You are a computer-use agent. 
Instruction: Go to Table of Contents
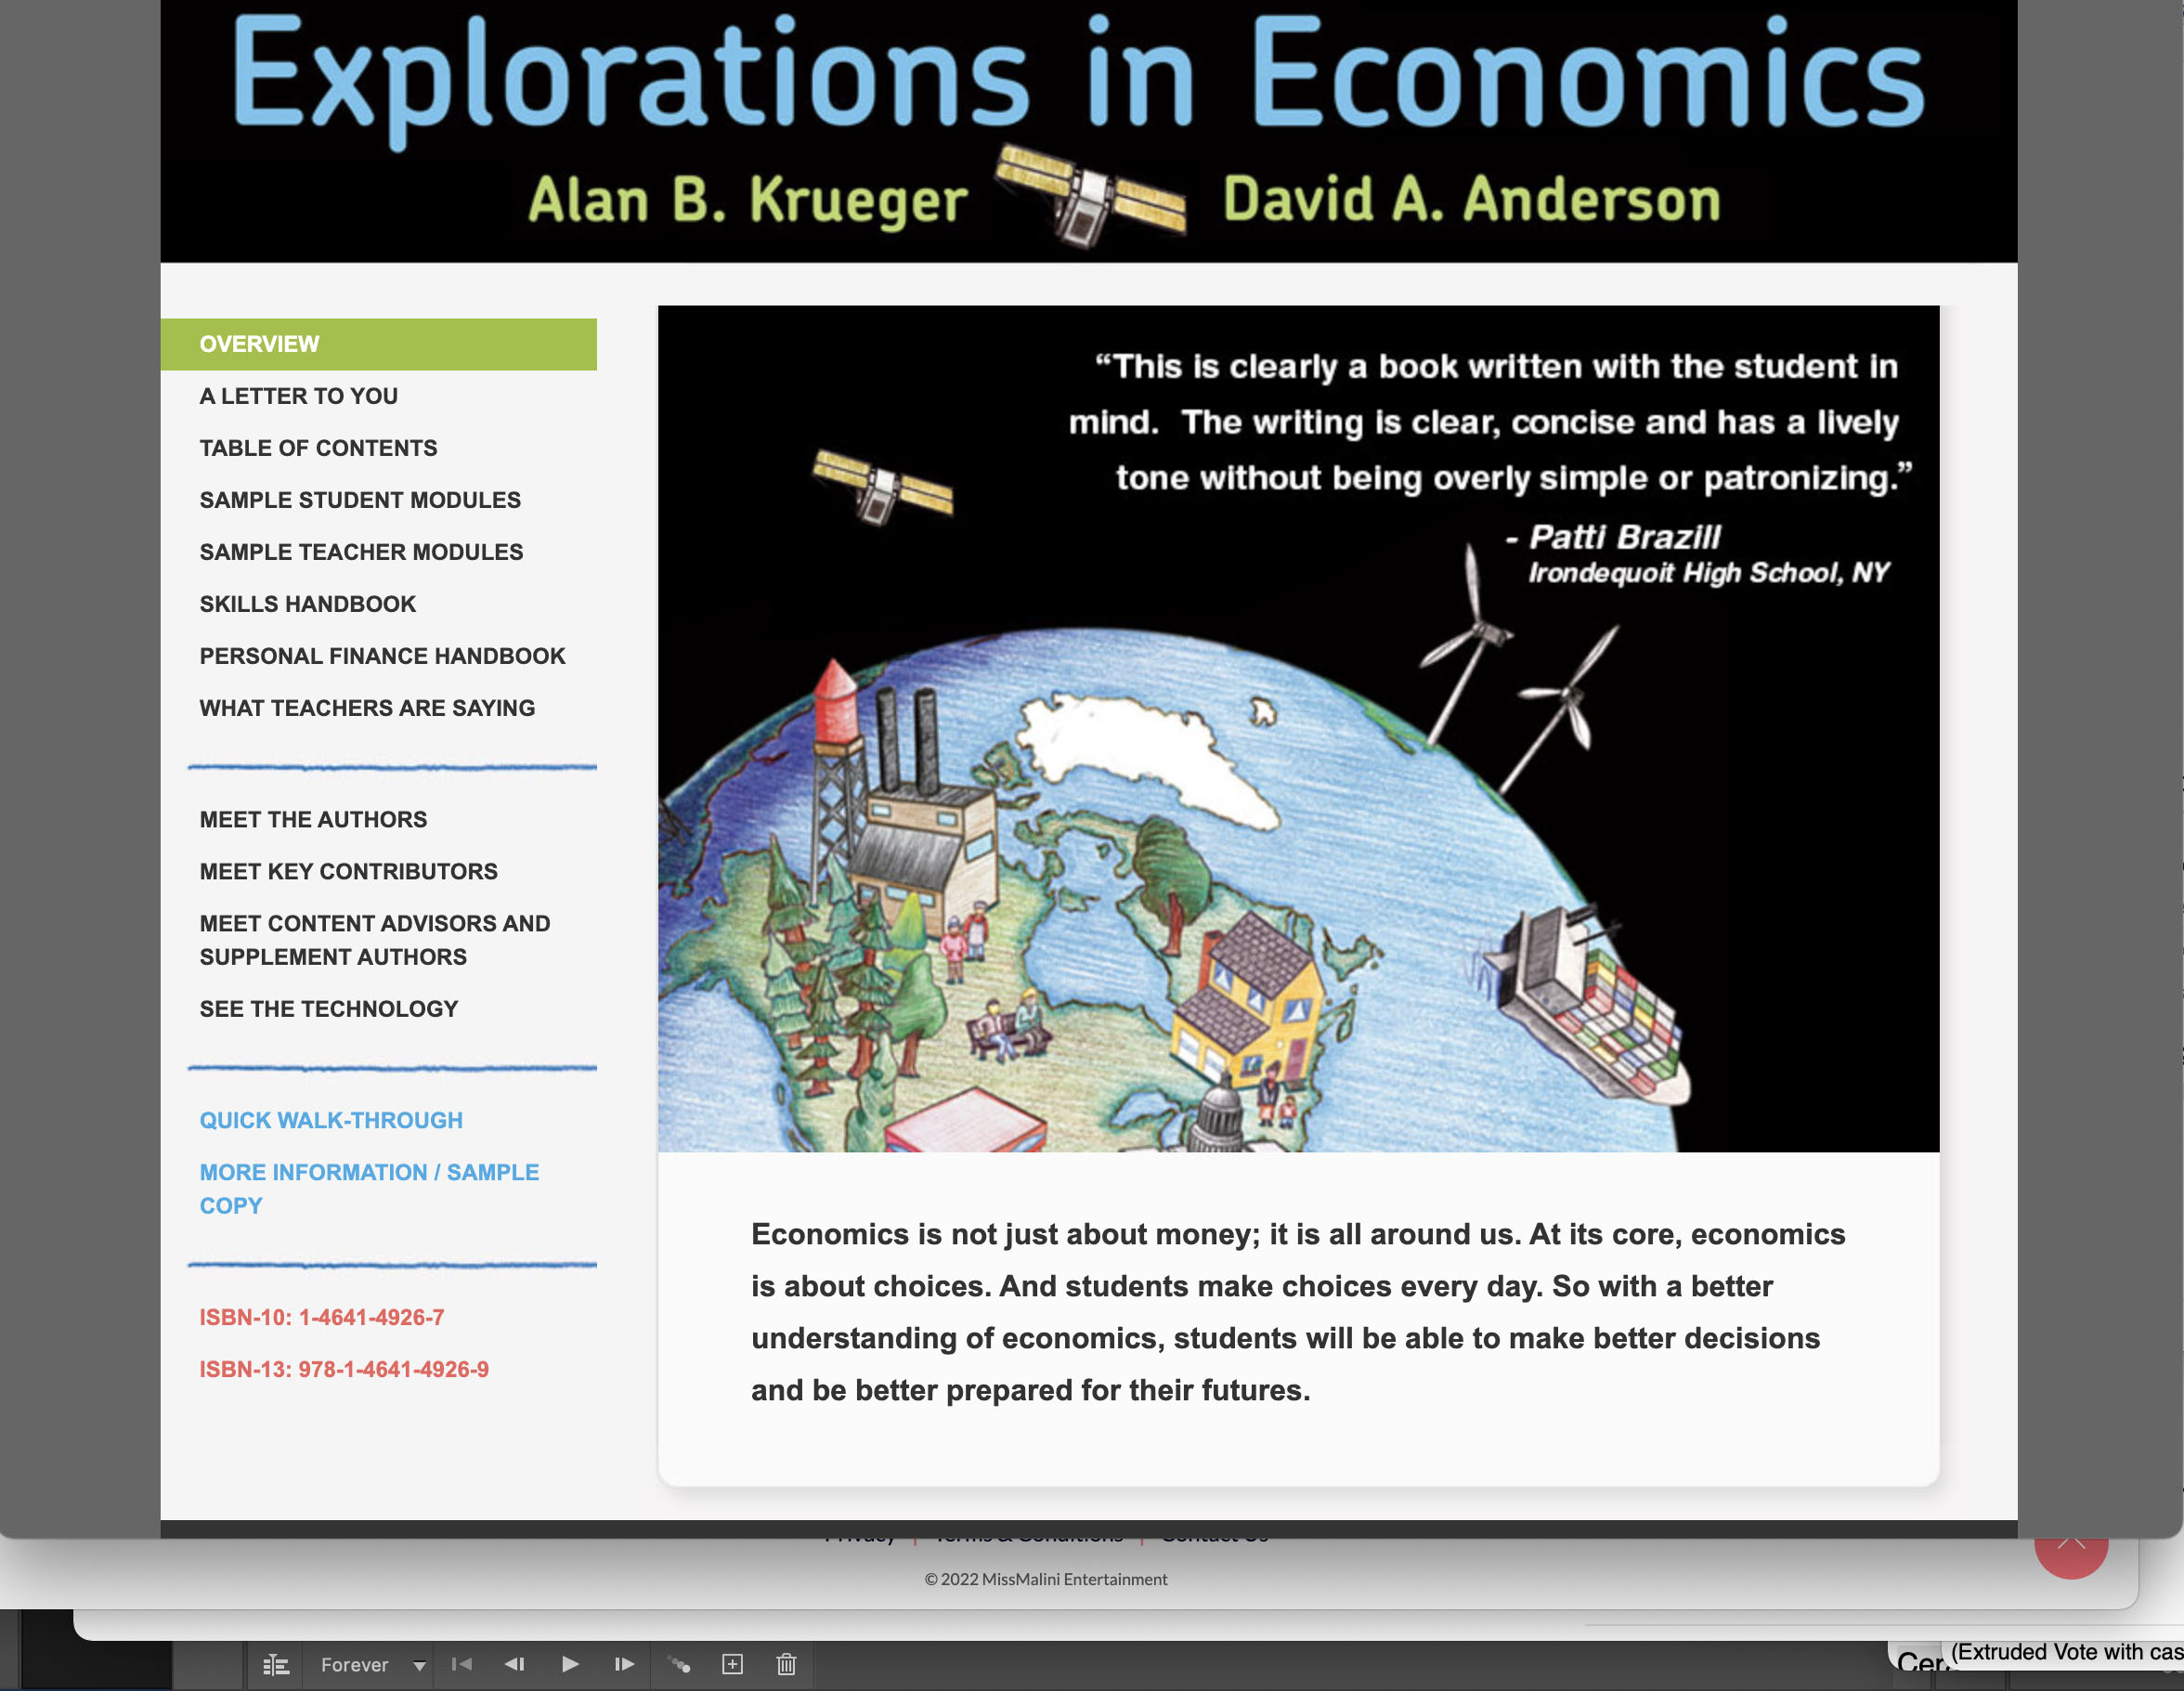tap(318, 448)
